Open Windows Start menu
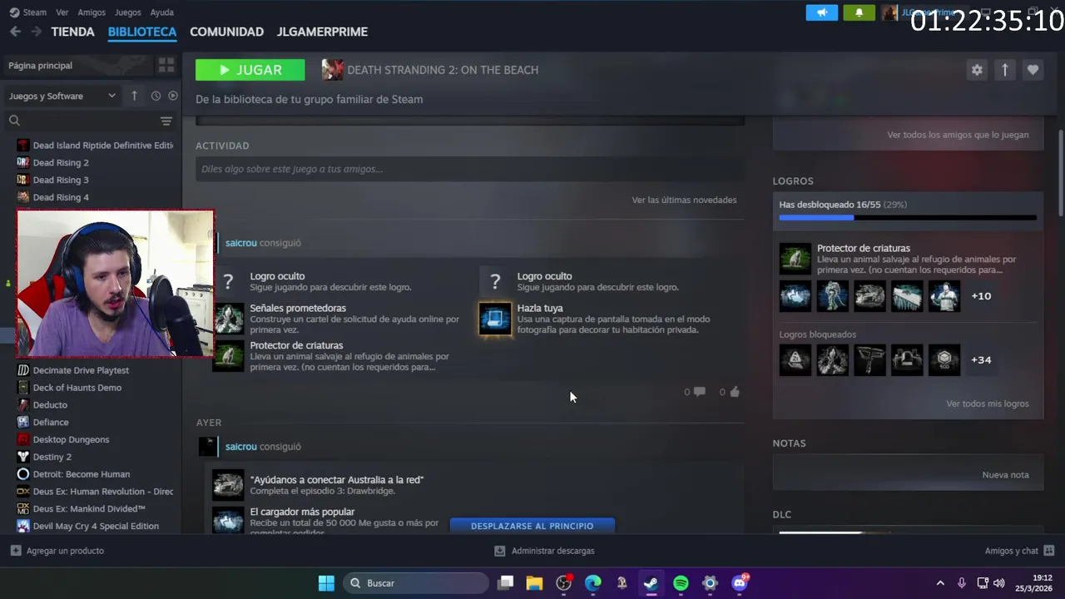 pyautogui.click(x=326, y=583)
